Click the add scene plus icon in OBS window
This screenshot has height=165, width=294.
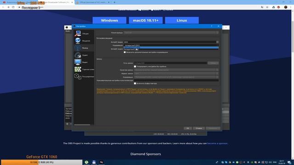click(67, 124)
